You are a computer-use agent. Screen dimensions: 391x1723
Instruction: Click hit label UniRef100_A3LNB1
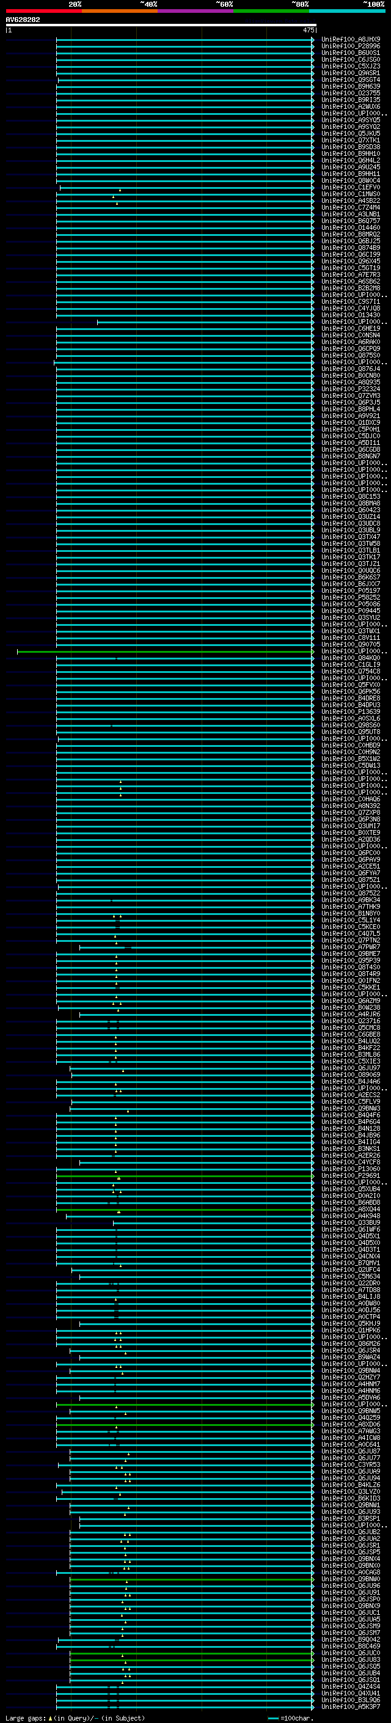[351, 214]
